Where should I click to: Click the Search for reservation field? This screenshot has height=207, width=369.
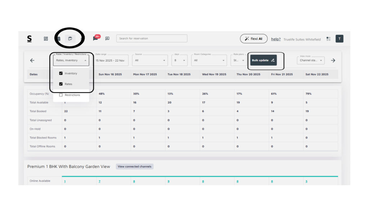pos(151,38)
